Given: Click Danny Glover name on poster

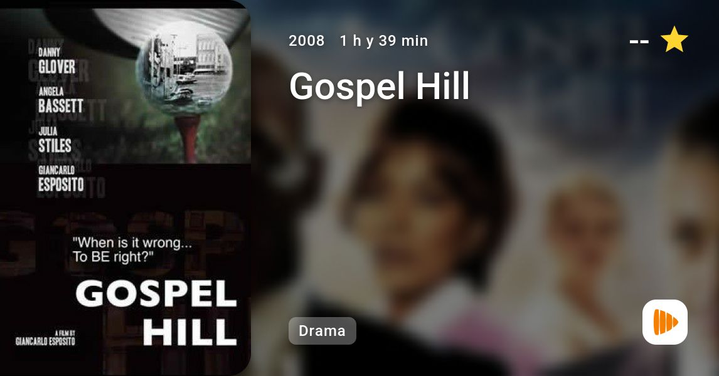Looking at the screenshot, I should click(x=56, y=61).
